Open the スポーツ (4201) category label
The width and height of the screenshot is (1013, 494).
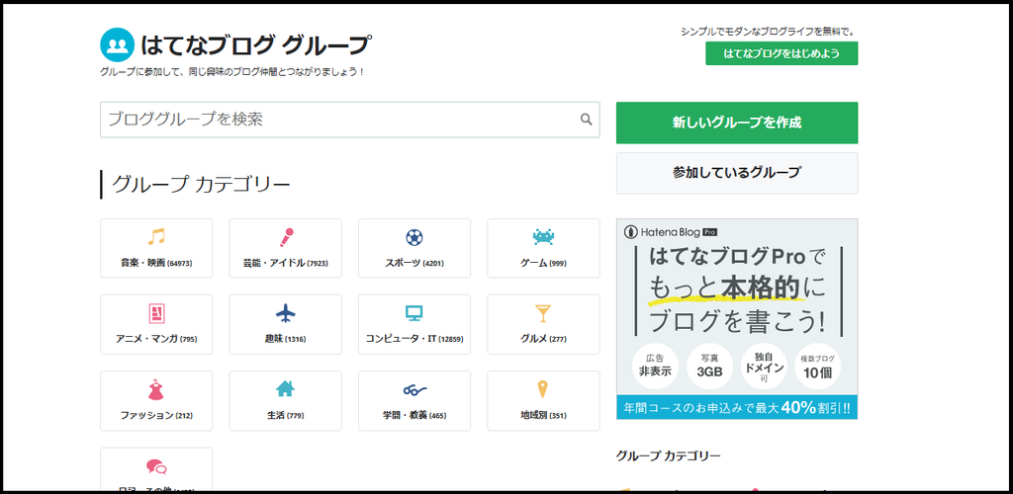point(414,263)
